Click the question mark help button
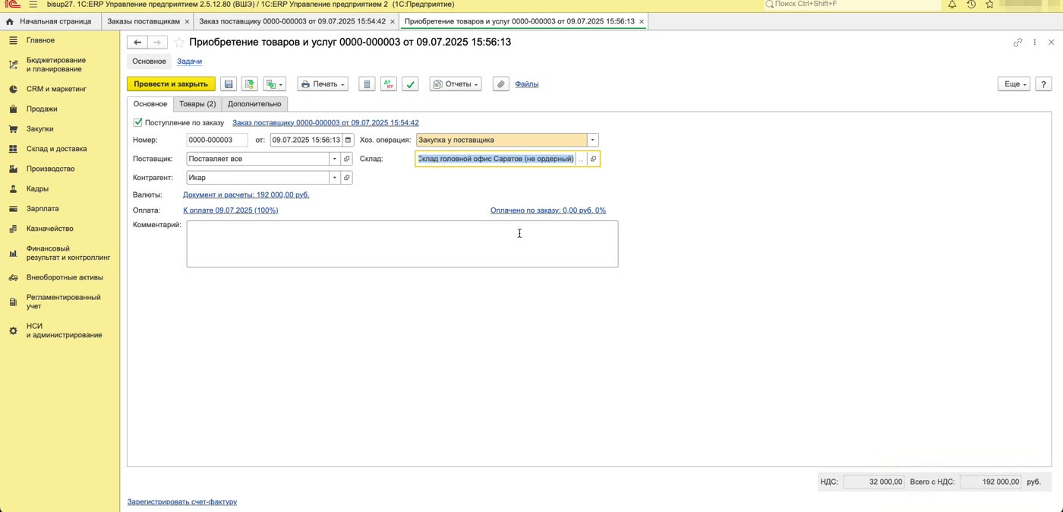This screenshot has width=1063, height=512. (x=1043, y=84)
